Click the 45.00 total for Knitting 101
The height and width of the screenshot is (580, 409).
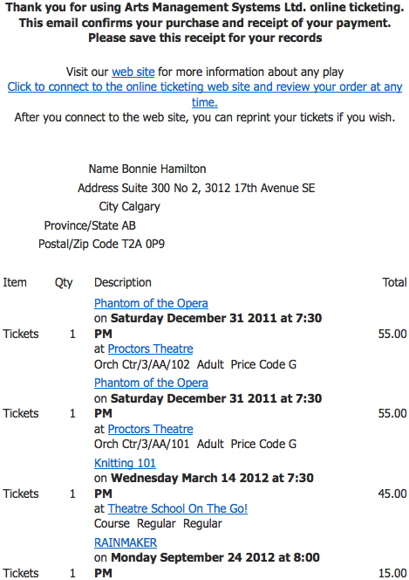(x=392, y=494)
